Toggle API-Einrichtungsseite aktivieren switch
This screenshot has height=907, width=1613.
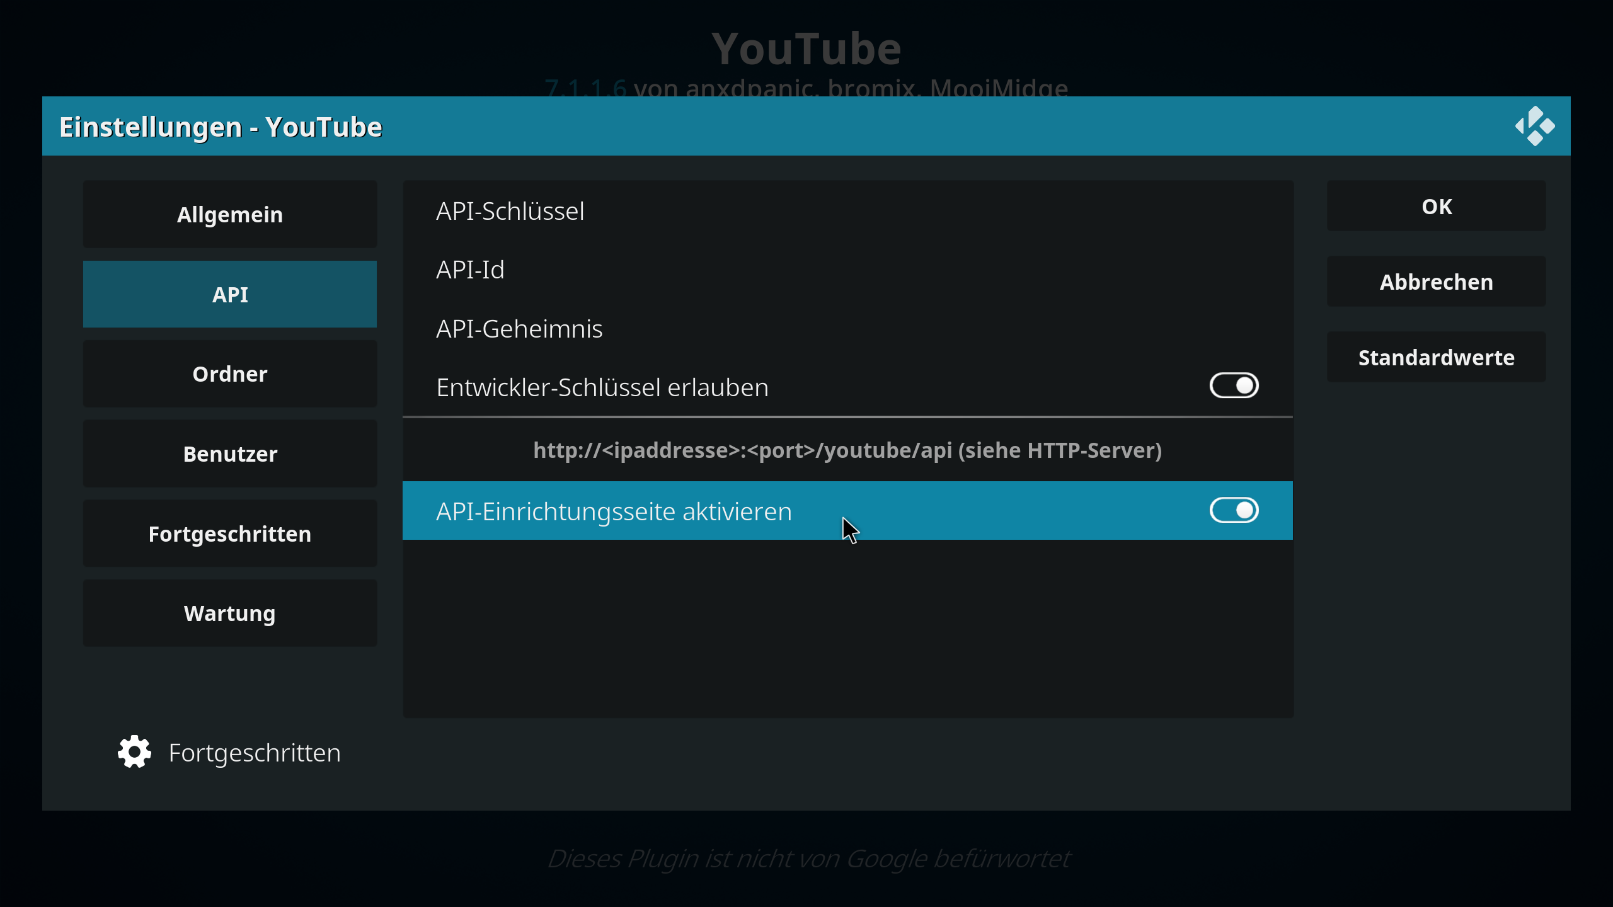point(1234,511)
